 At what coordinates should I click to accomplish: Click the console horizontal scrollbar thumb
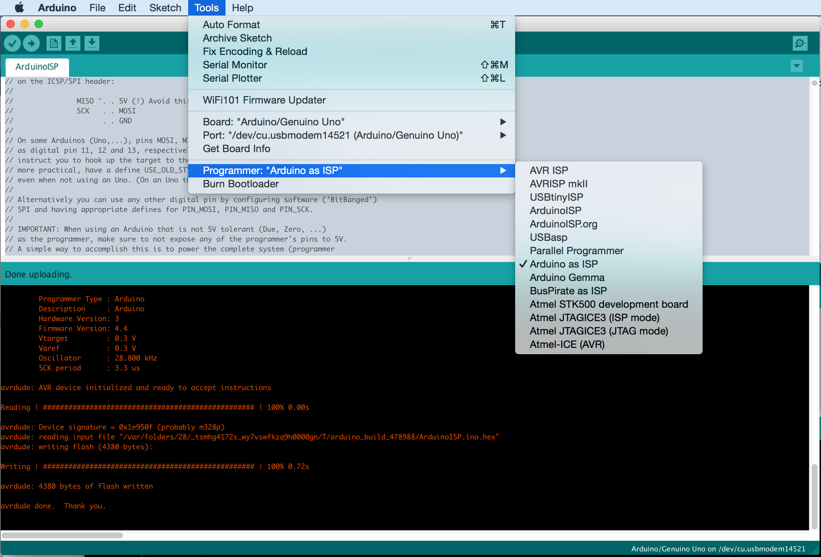(x=62, y=536)
